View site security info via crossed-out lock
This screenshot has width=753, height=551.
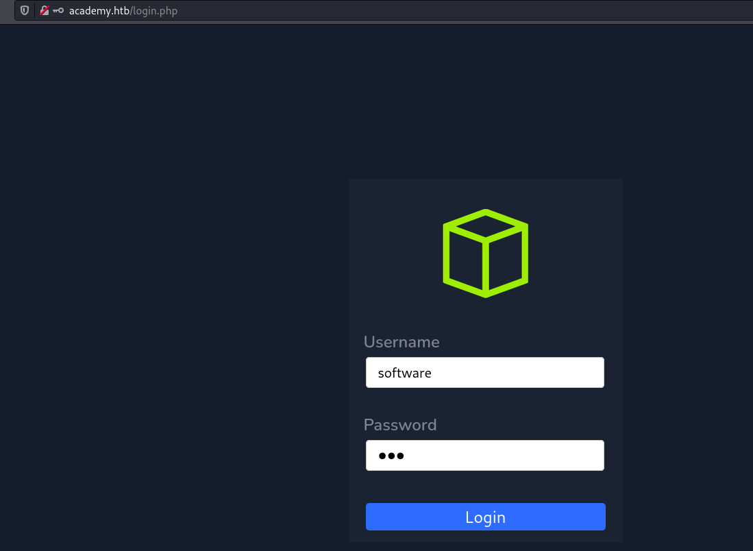tap(45, 11)
